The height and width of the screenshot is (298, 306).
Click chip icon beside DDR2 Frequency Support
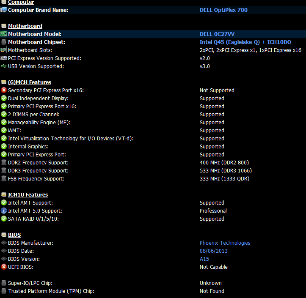(x=4, y=162)
